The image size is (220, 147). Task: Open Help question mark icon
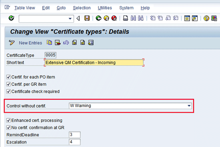[206, 18]
